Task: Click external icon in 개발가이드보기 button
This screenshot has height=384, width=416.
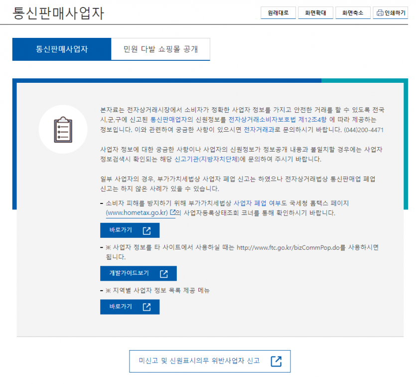Action: click(164, 274)
